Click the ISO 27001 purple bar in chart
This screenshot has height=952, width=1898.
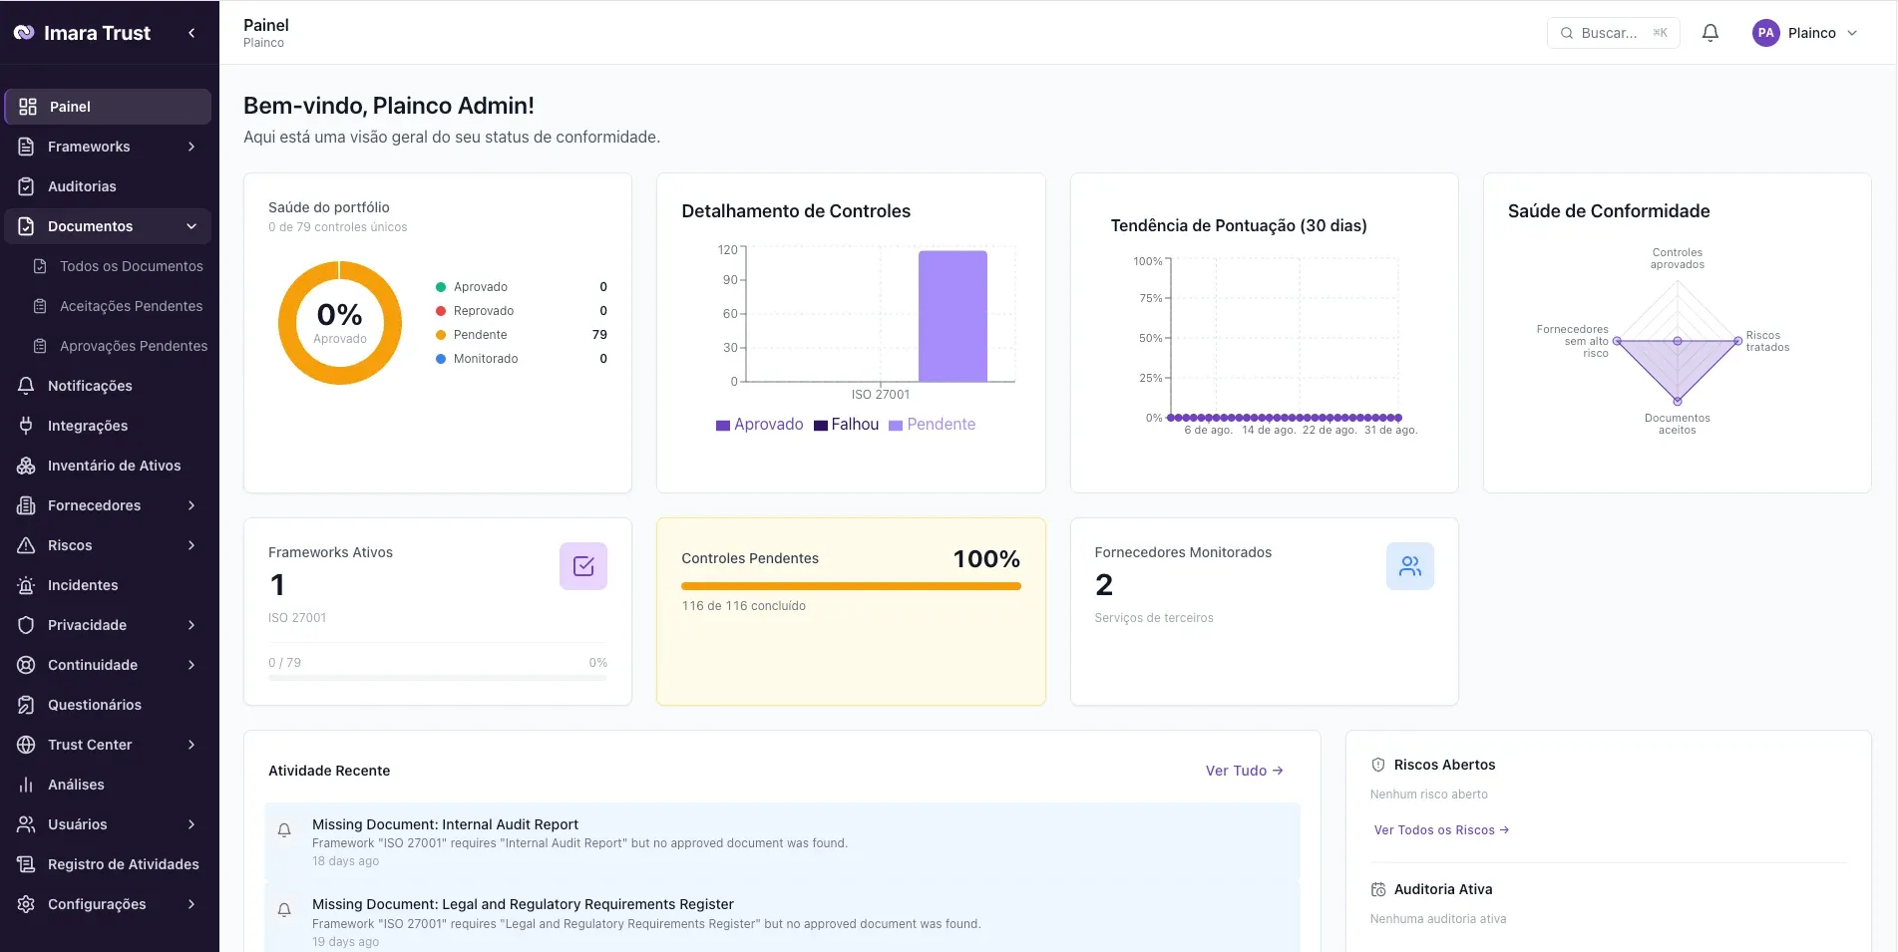[x=952, y=316]
